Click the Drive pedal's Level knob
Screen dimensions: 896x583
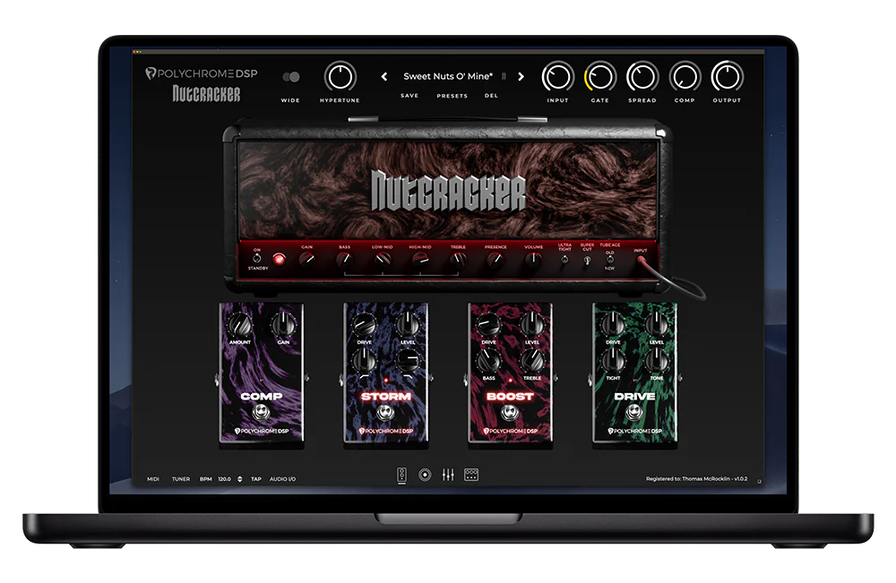coord(657,325)
